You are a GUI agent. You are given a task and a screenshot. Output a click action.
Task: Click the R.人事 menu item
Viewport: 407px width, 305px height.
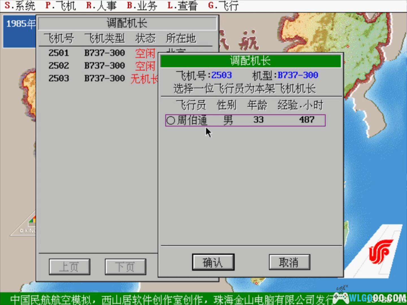(101, 6)
